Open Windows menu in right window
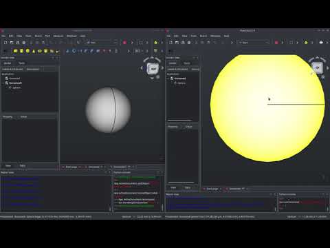The height and width of the screenshot is (248, 330). (x=215, y=36)
